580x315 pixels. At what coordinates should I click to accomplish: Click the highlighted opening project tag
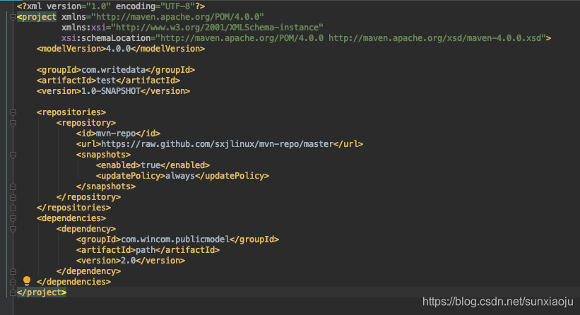tap(37, 17)
